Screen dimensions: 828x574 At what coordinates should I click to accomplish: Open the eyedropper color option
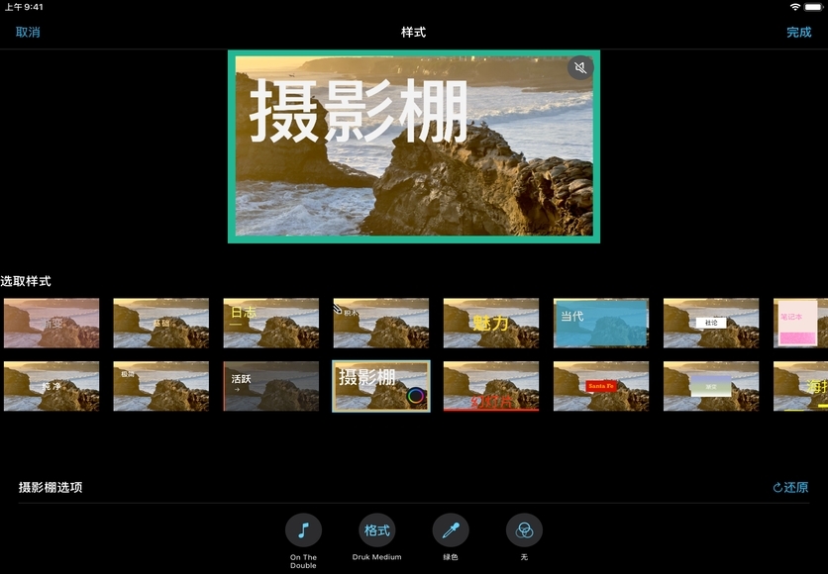[x=451, y=530]
